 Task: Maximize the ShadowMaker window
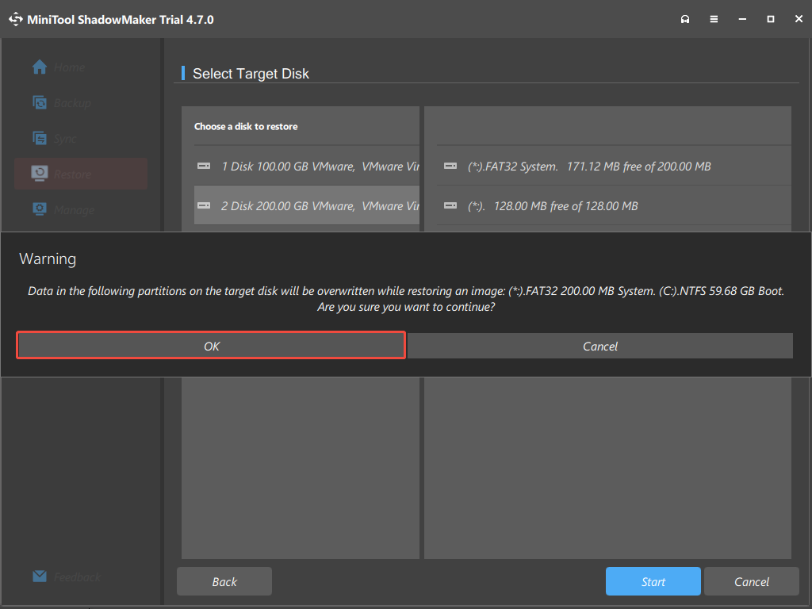[771, 19]
